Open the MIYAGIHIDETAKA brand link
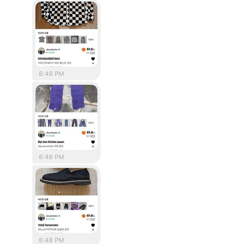The width and height of the screenshot is (244, 244). click(49, 59)
